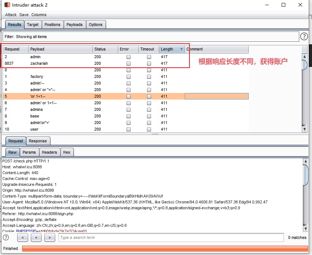Sort by Length column header arrow
312x255 pixels.
181,49
